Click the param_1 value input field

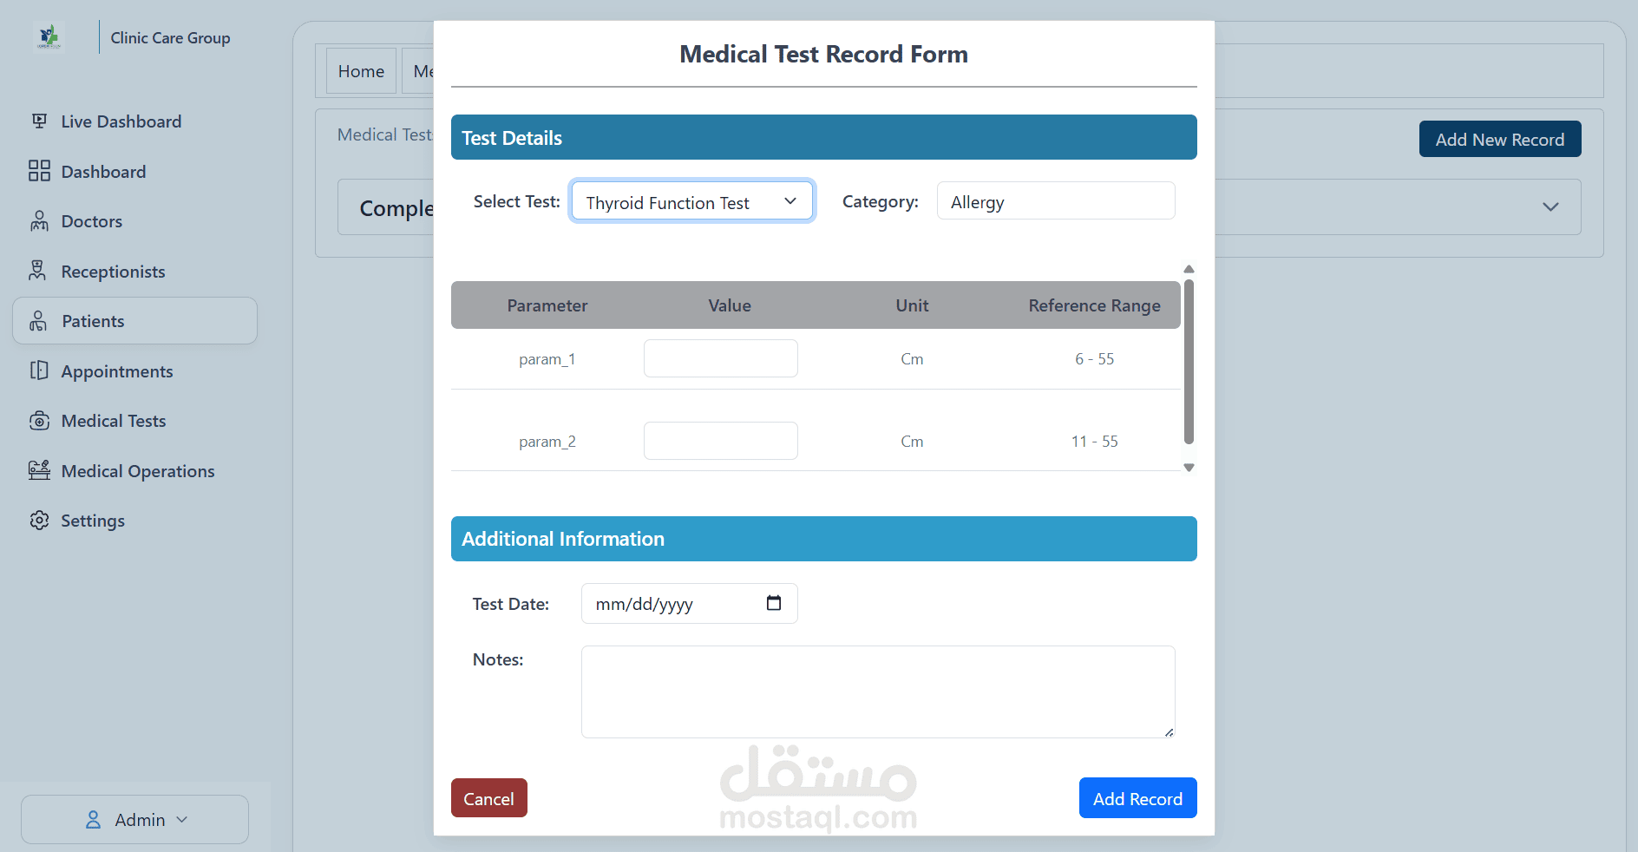720,358
